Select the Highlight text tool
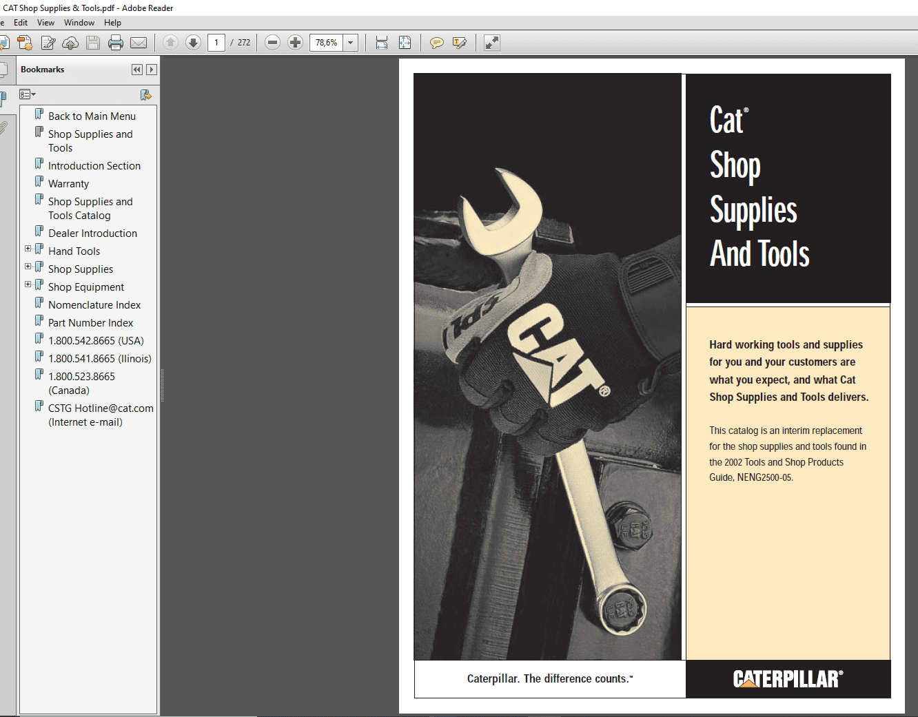Screen dimensions: 918x717 pos(460,43)
